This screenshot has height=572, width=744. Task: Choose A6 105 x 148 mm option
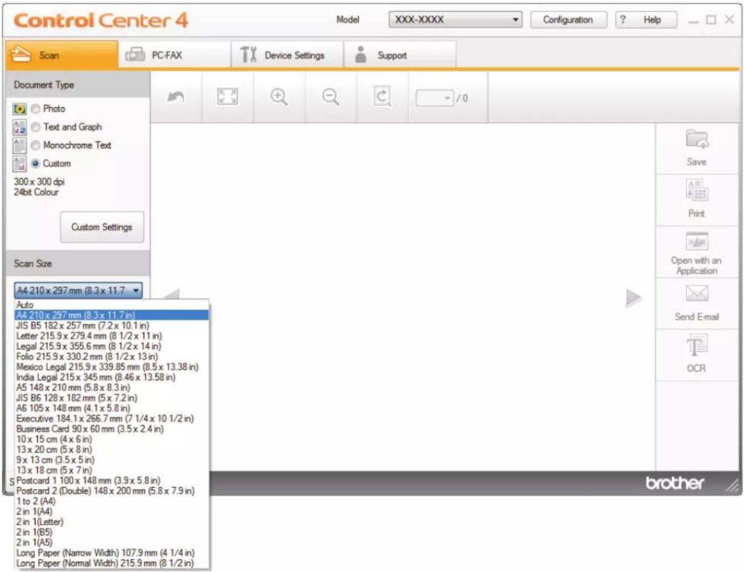click(112, 408)
